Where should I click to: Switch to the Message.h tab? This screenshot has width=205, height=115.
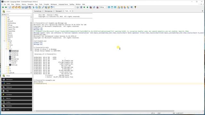click(59, 11)
